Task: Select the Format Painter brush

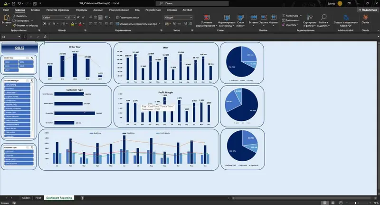Action: click(x=14, y=25)
